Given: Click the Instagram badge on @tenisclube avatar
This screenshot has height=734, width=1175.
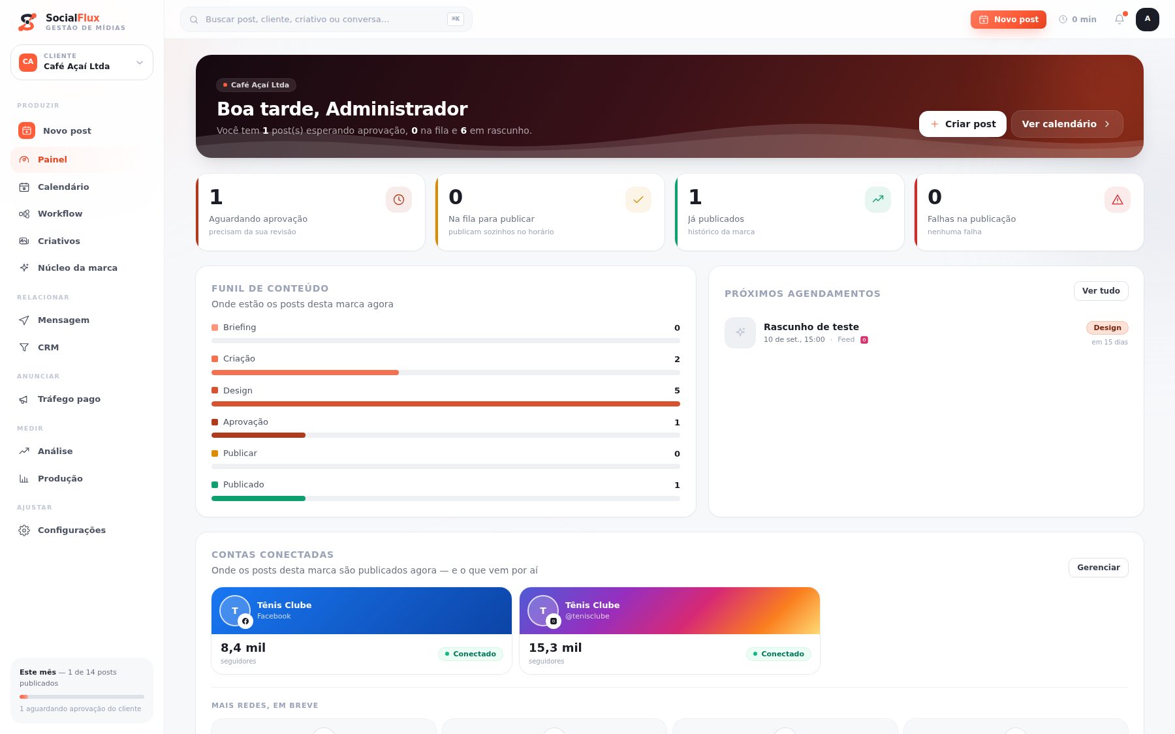Looking at the screenshot, I should tap(554, 621).
